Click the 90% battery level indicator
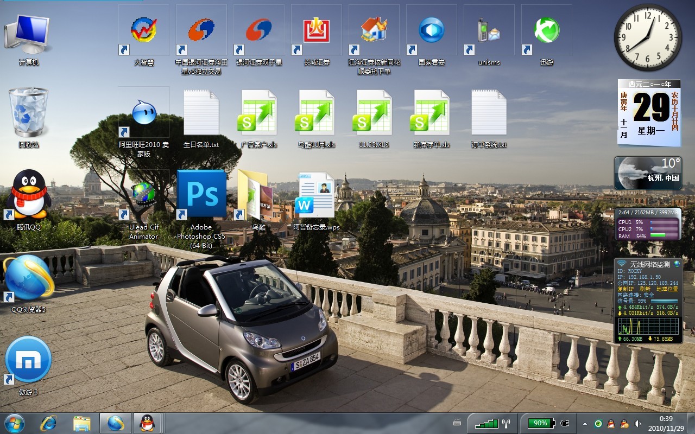 click(x=540, y=423)
